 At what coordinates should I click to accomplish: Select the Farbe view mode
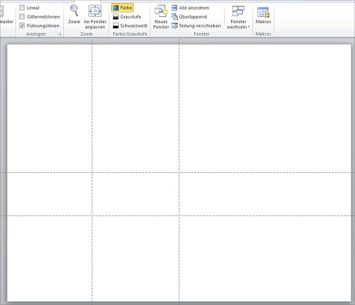click(x=122, y=8)
